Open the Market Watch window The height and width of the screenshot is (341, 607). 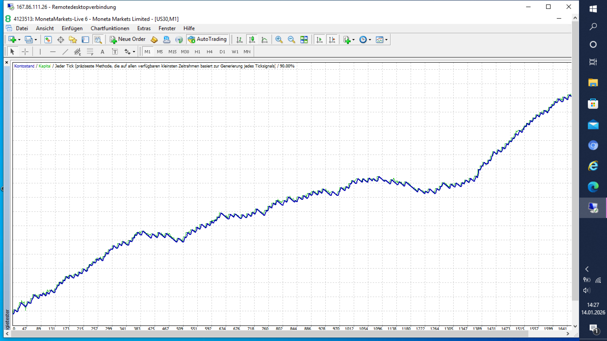click(48, 40)
